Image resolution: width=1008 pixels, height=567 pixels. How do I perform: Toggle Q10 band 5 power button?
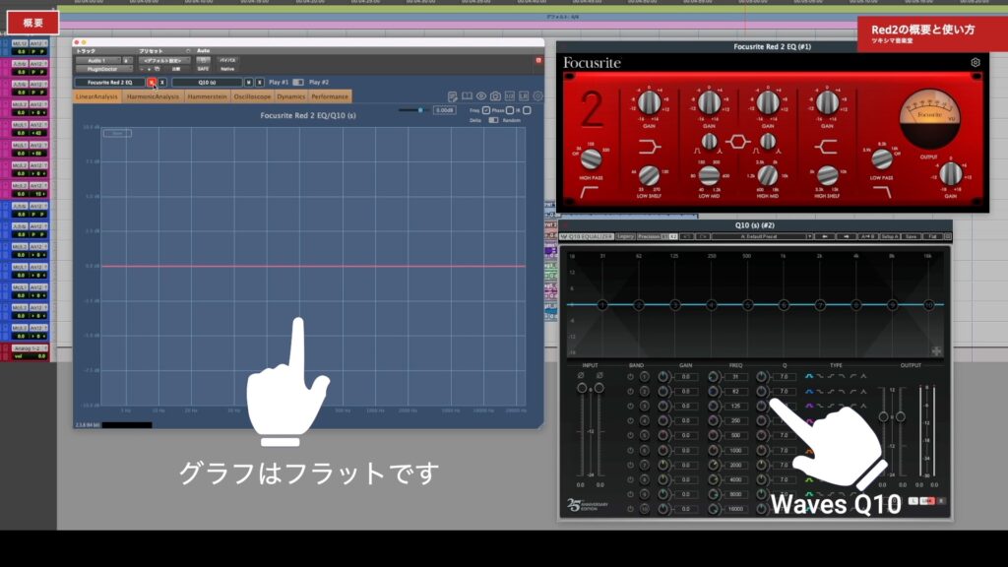point(630,435)
